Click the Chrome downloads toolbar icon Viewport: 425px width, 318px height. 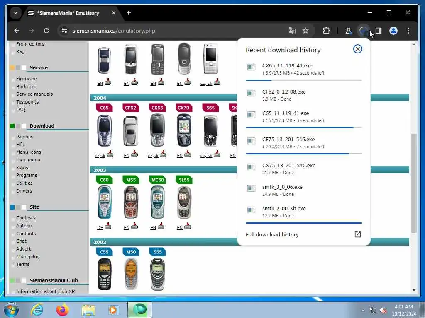[364, 31]
